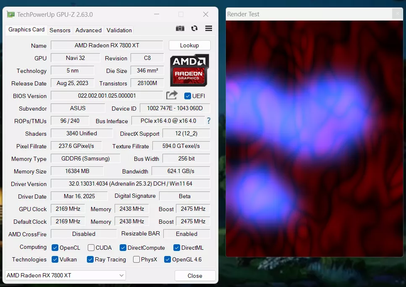Viewport: 406px width, 287px height.
Task: Click the Release Date value Aug 25, 2023
Action: (73, 83)
